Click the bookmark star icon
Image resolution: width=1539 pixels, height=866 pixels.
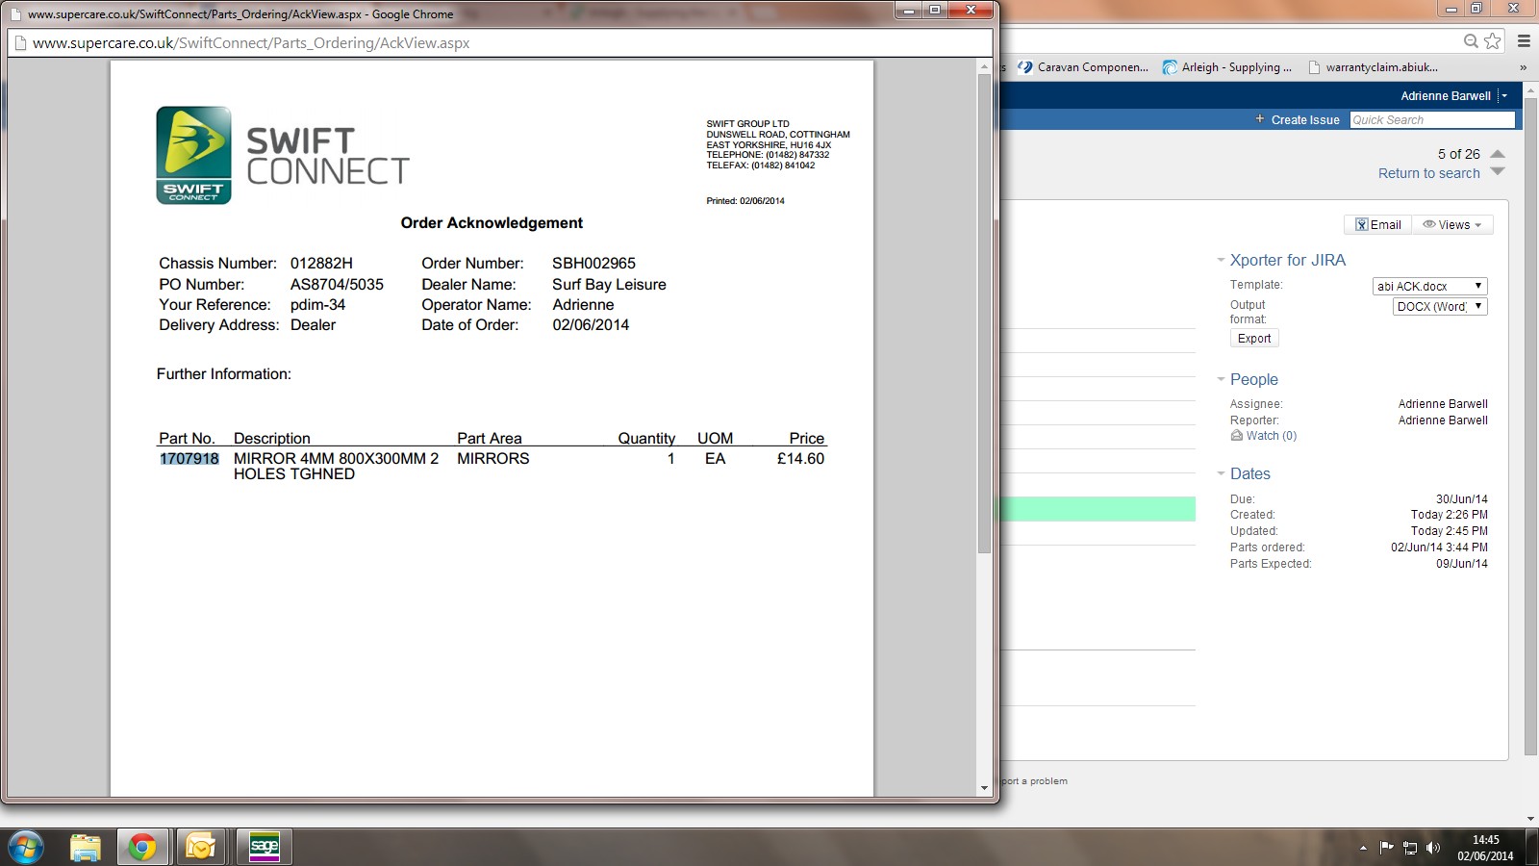pos(1492,40)
